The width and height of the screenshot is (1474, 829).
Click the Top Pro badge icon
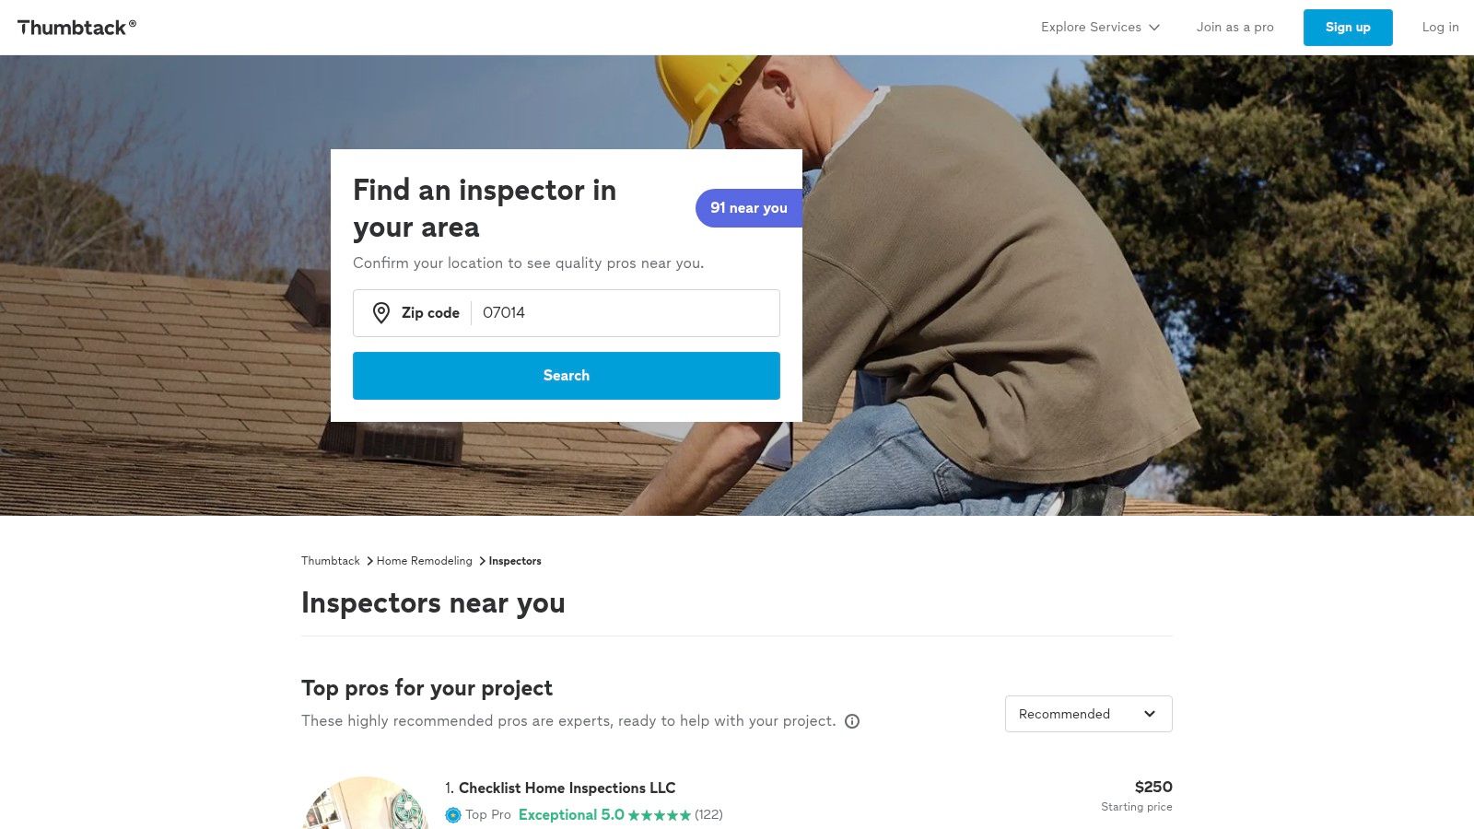click(453, 815)
